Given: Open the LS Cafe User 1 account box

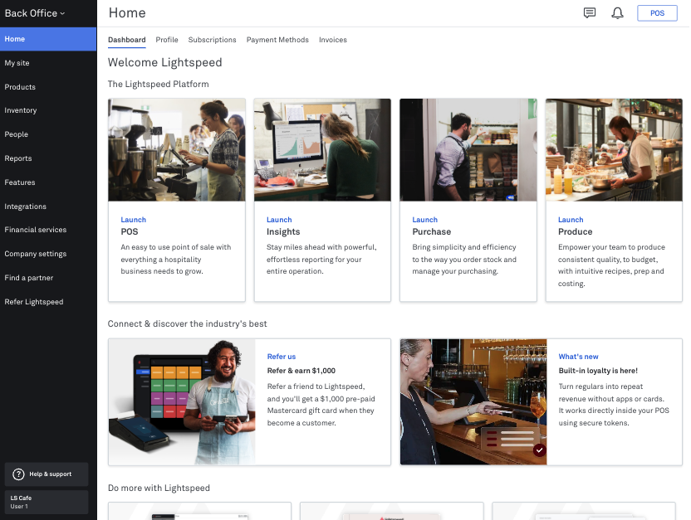Looking at the screenshot, I should 47,502.
